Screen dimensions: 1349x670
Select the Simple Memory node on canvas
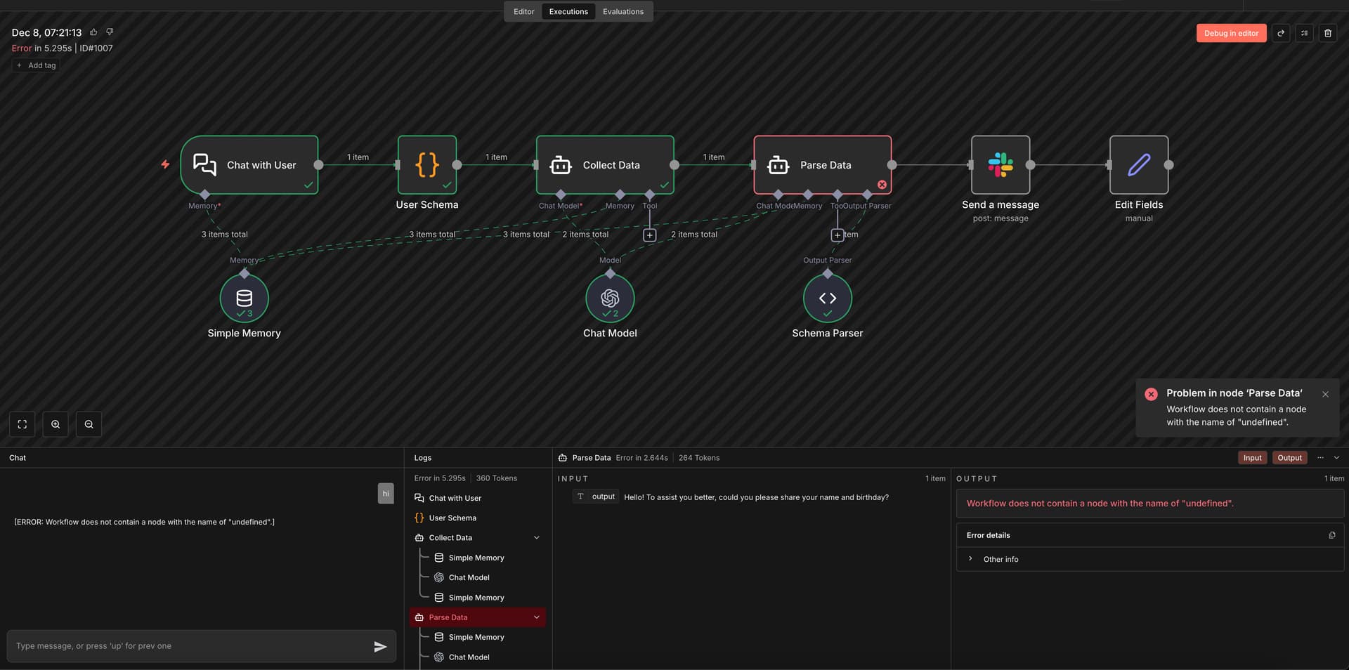245,298
